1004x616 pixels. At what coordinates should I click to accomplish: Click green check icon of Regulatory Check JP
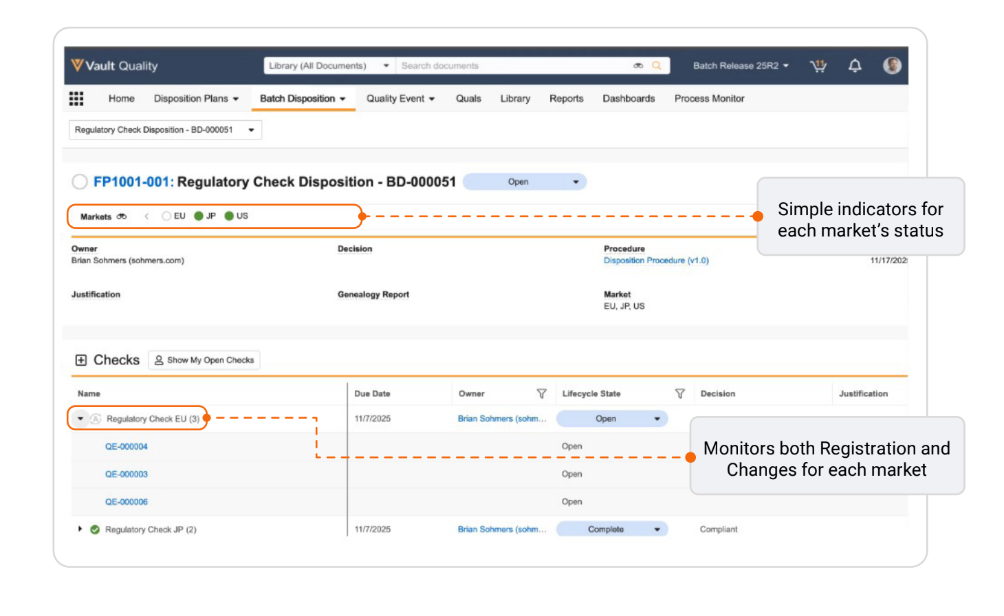[x=95, y=529]
